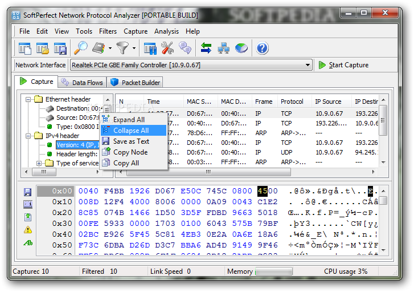Collapse the Ethernet header tree node
Image resolution: width=414 pixels, height=292 pixels.
[28, 99]
